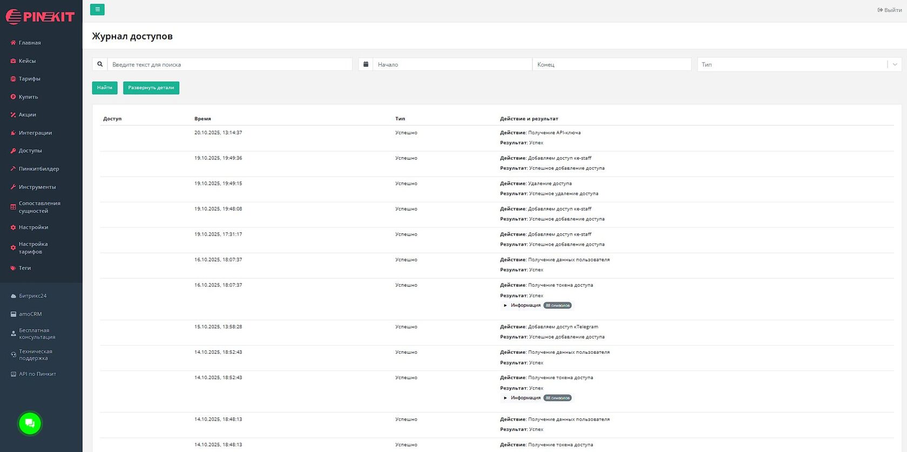Click the green chat bubble icon

pyautogui.click(x=30, y=423)
